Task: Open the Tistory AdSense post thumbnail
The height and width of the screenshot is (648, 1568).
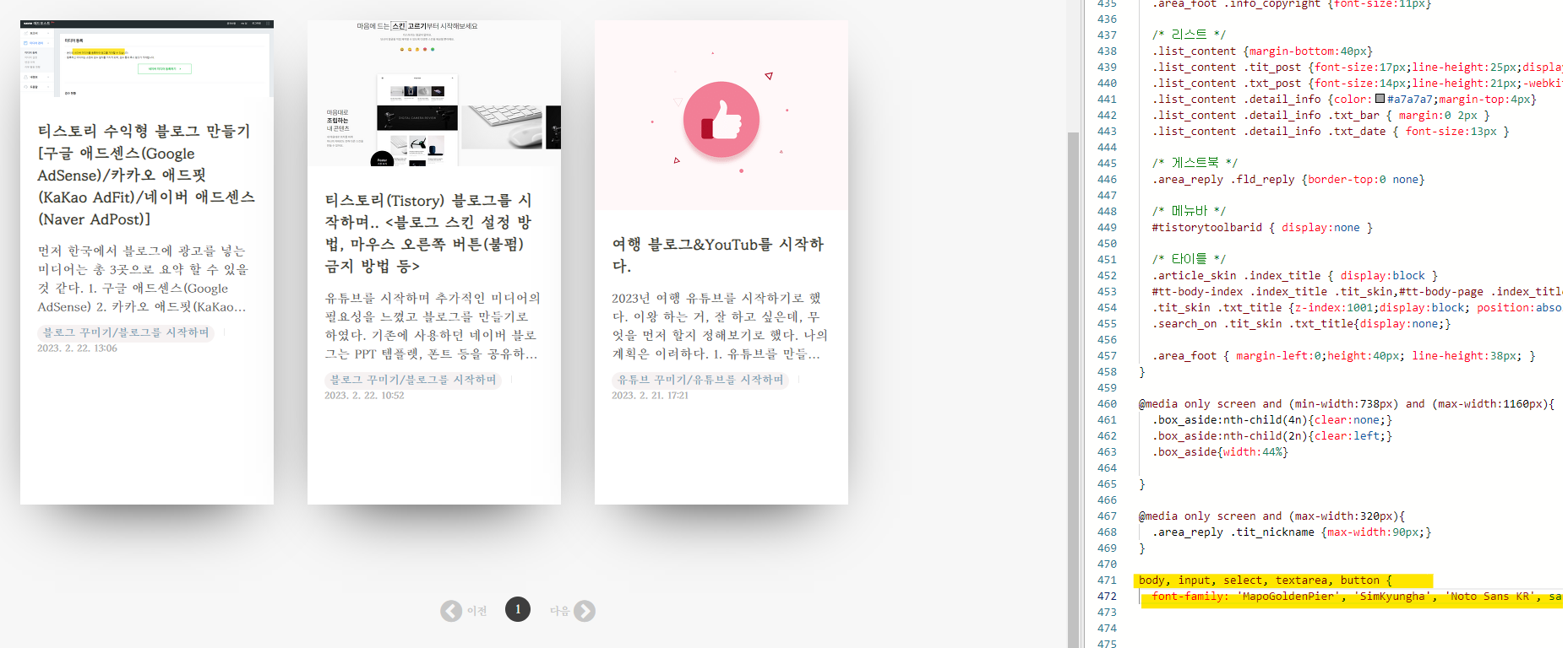Action: 147,59
